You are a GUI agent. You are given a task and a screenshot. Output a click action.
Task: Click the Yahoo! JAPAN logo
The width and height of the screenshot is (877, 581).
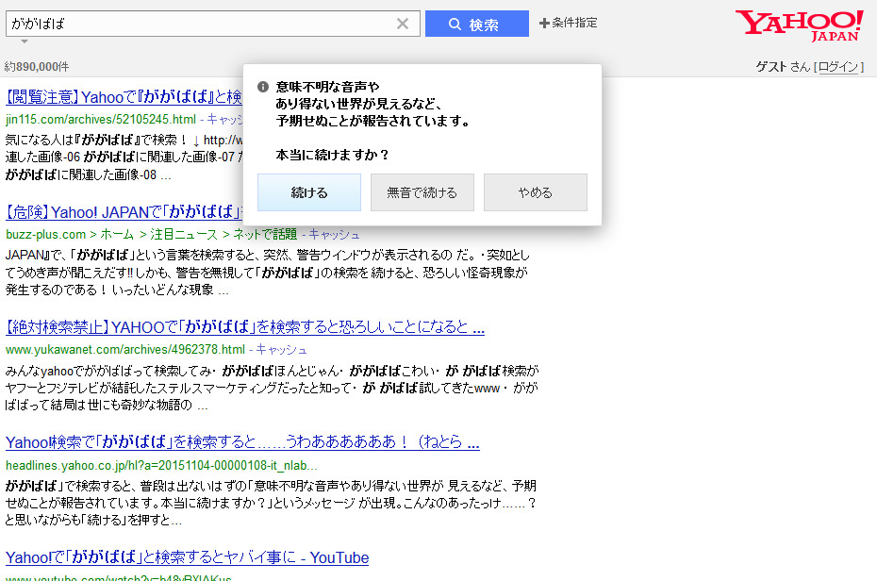tap(799, 25)
